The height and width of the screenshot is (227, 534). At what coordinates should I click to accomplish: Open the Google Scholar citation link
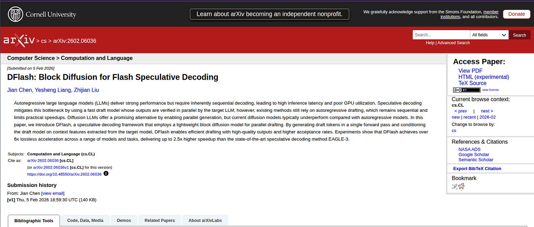pyautogui.click(x=474, y=155)
